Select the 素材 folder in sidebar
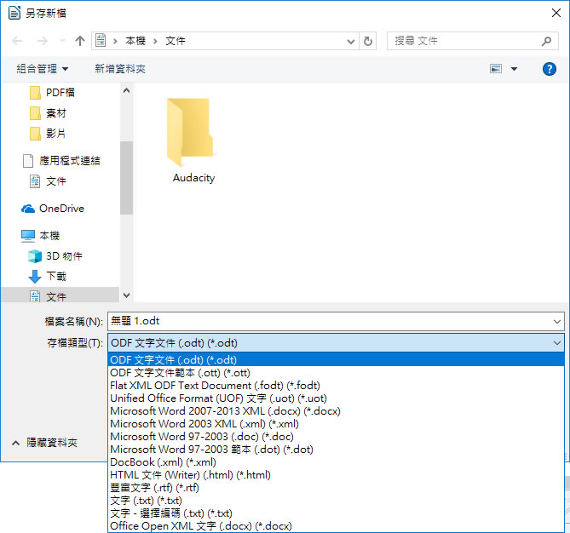This screenshot has width=570, height=533. pos(48,113)
